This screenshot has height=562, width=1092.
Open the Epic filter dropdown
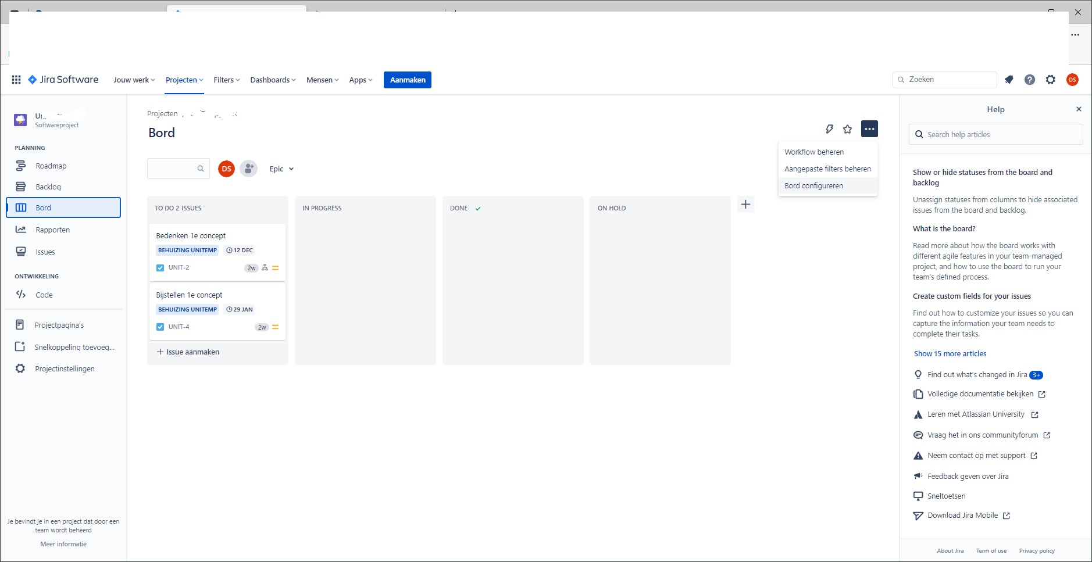tap(281, 169)
